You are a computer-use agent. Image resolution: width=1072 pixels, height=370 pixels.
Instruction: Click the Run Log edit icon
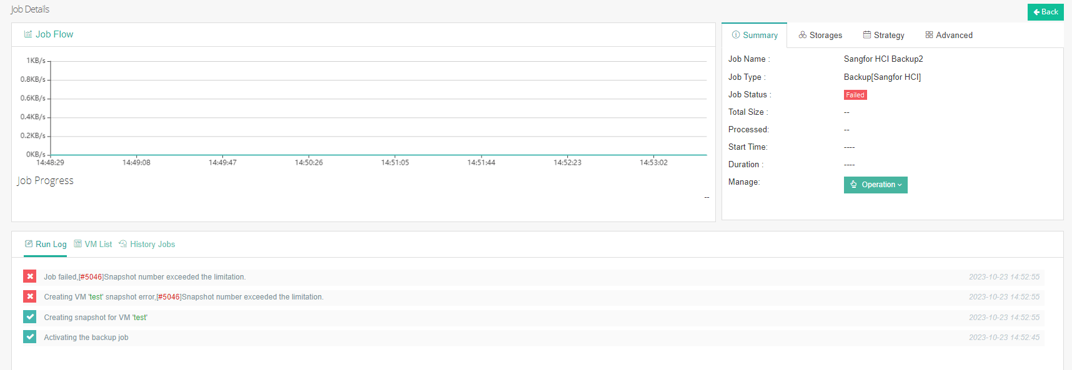tap(29, 244)
